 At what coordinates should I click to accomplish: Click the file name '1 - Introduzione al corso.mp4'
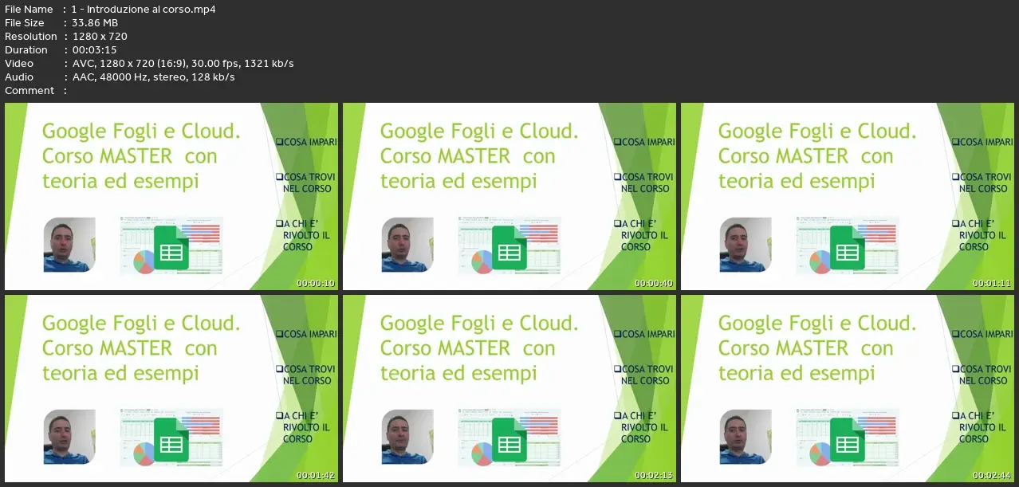pos(144,10)
